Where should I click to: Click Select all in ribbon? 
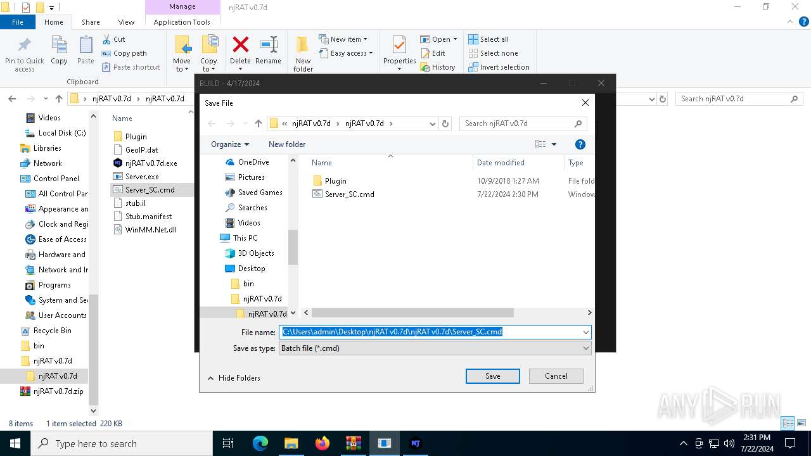click(489, 39)
